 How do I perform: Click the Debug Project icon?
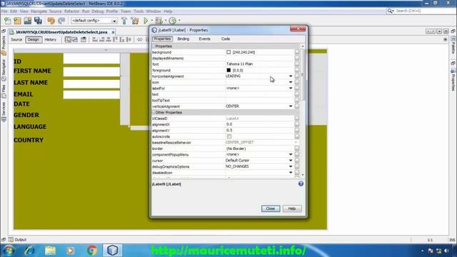[x=159, y=21]
